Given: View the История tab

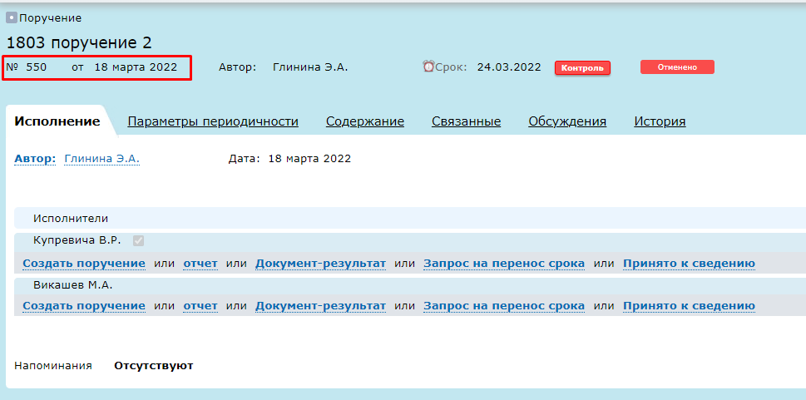Looking at the screenshot, I should (x=660, y=122).
